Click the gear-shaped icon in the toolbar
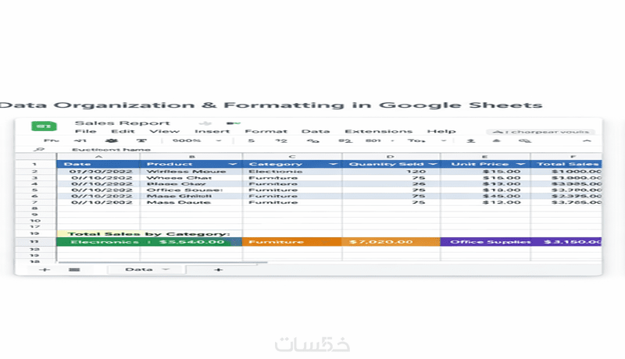This screenshot has width=625, height=359. click(x=111, y=140)
